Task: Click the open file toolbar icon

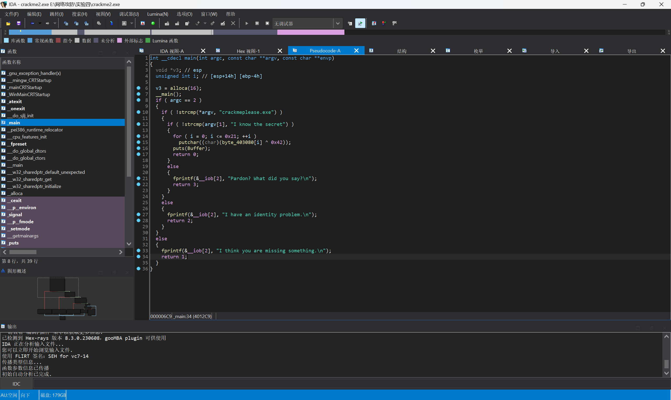Action: click(x=8, y=24)
